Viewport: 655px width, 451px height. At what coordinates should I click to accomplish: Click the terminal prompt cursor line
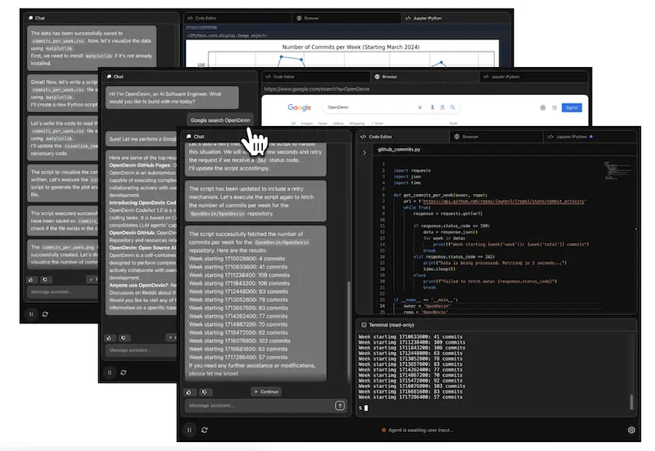[364, 408]
